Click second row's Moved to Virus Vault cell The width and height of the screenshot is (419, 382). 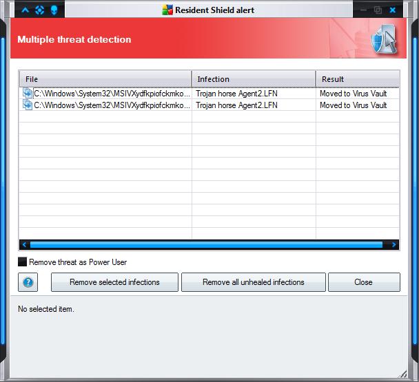tap(354, 105)
